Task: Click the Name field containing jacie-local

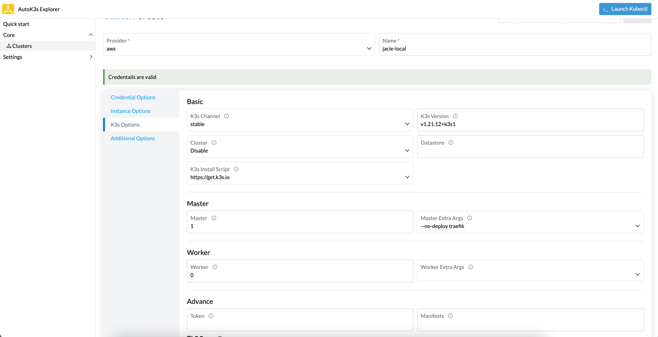Action: tap(515, 45)
